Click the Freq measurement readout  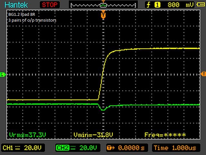pos(165,135)
